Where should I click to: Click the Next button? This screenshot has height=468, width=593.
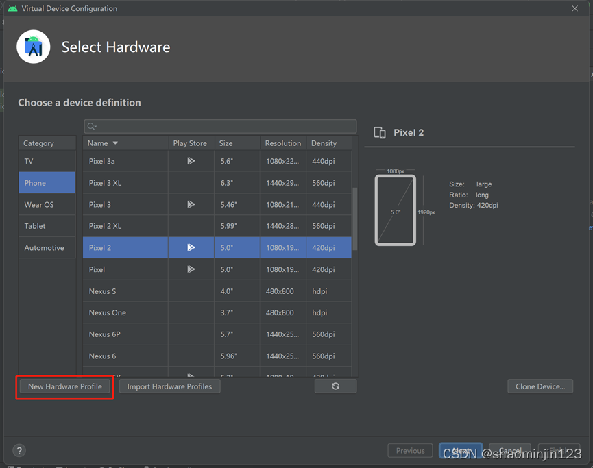461,451
